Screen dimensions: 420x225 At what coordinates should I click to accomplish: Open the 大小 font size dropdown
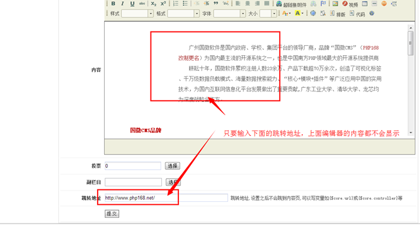click(x=268, y=14)
